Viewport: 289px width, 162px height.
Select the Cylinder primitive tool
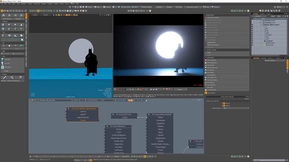coord(15,25)
